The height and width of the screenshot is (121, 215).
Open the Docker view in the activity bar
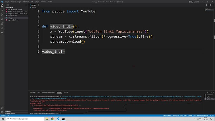pos(2,32)
